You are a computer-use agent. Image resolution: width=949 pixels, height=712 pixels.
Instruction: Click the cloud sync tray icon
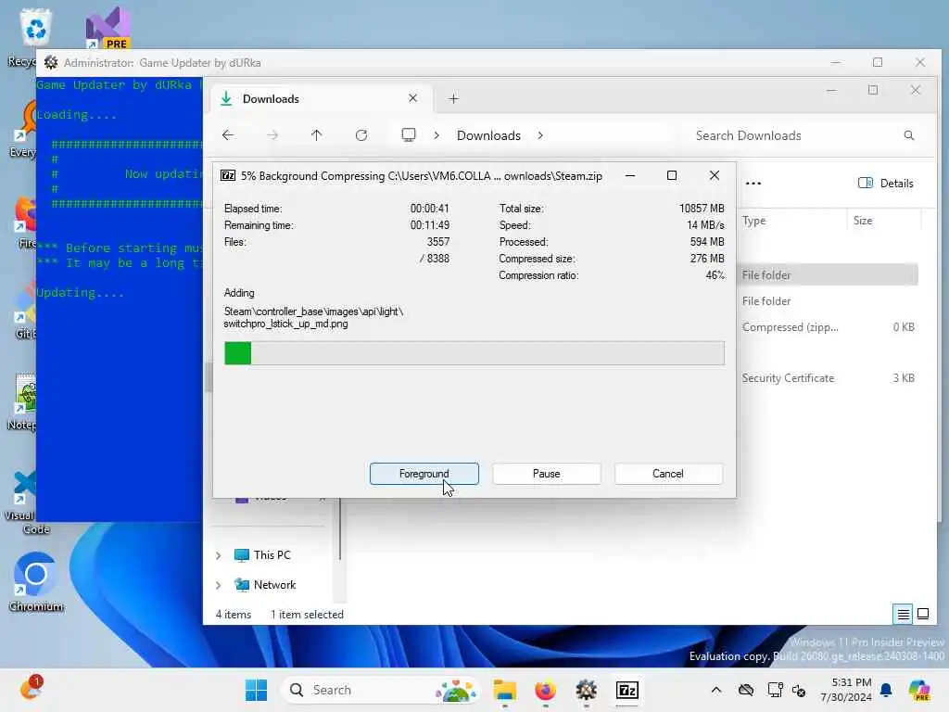746,690
